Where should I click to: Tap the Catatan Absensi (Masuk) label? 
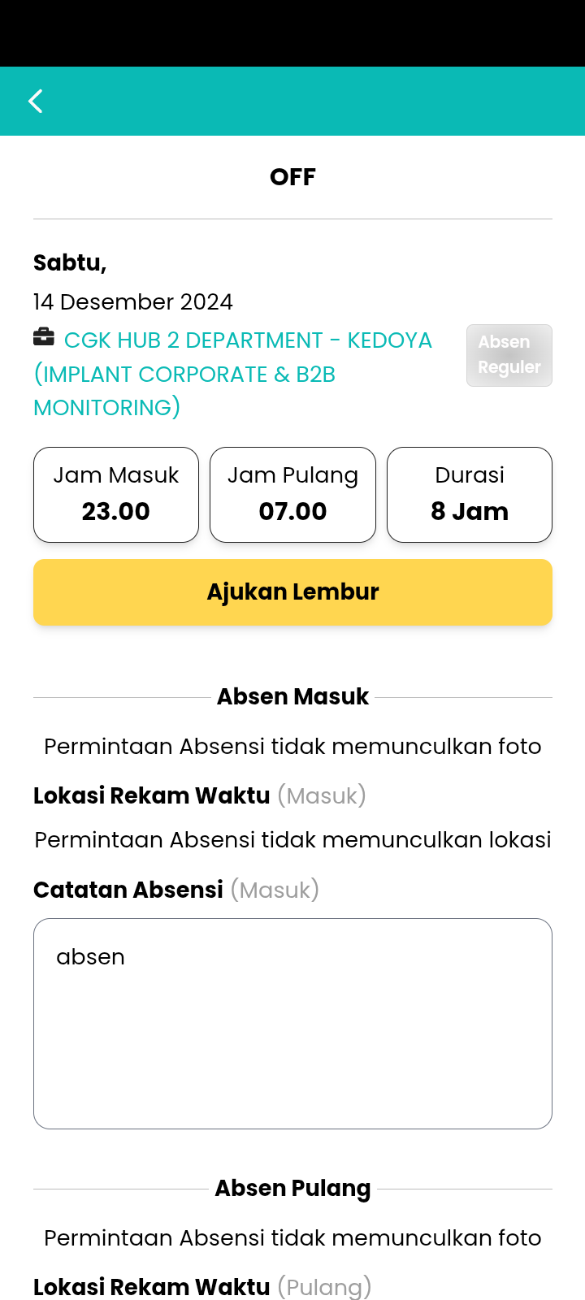coord(176,890)
